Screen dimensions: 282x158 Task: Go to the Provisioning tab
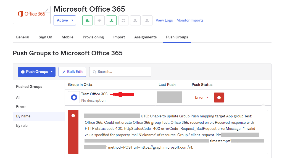pos(93,37)
